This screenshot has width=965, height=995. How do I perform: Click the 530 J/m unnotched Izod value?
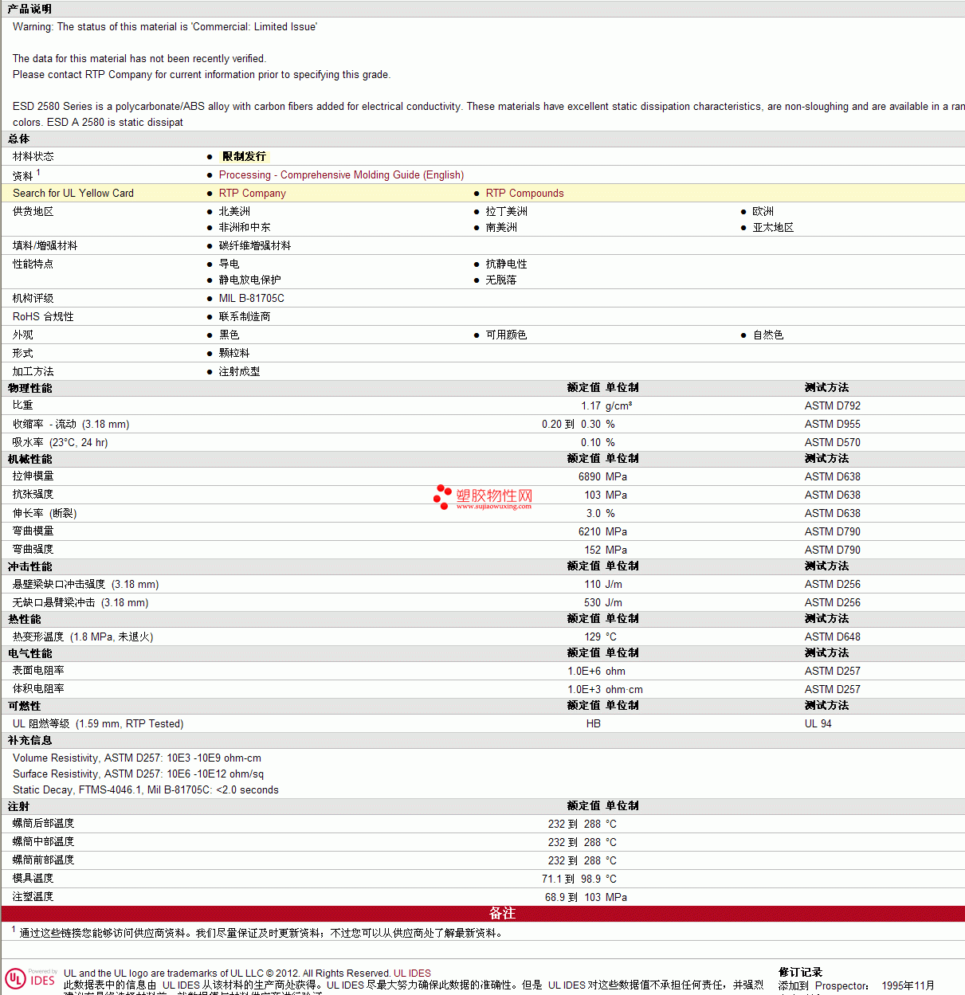click(603, 603)
